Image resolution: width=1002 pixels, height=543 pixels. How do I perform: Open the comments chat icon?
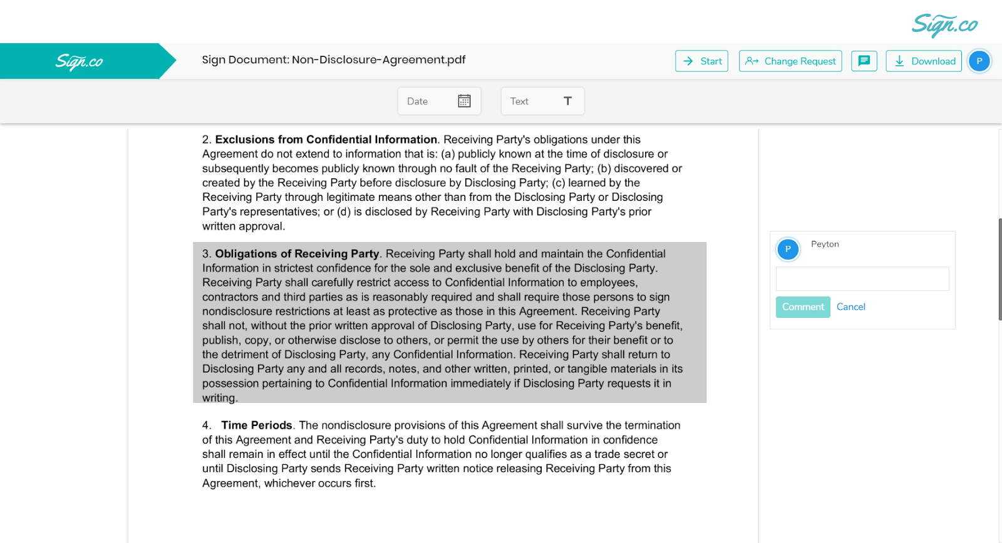864,61
